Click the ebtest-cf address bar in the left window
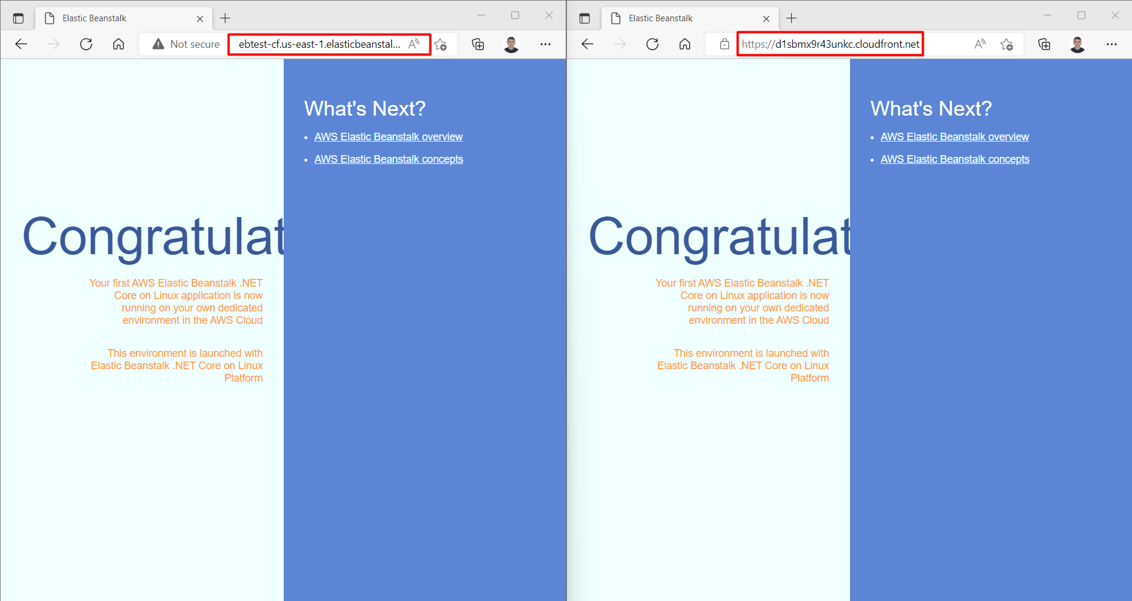Screen dimensions: 1132x601 coord(317,44)
